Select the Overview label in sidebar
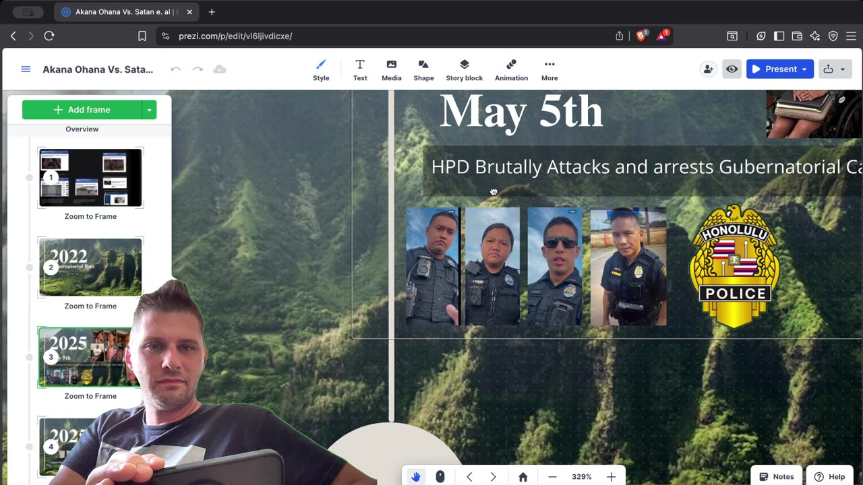The width and height of the screenshot is (863, 485). tap(82, 129)
